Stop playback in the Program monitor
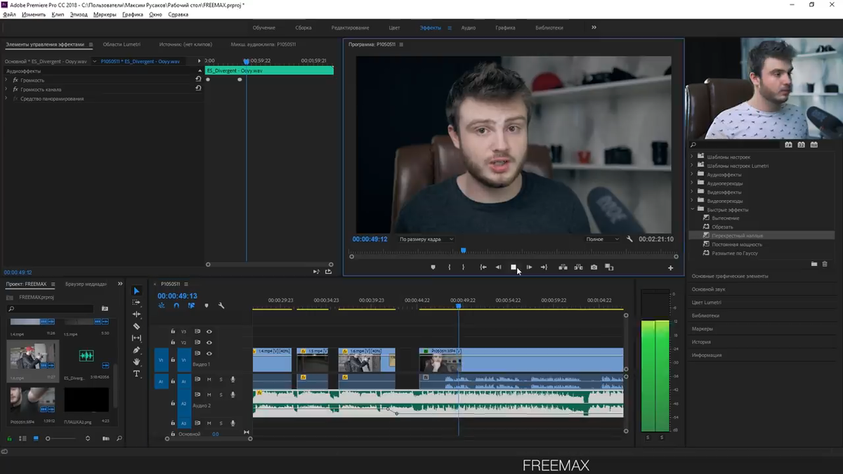Screen dimensions: 843x474 coord(514,268)
